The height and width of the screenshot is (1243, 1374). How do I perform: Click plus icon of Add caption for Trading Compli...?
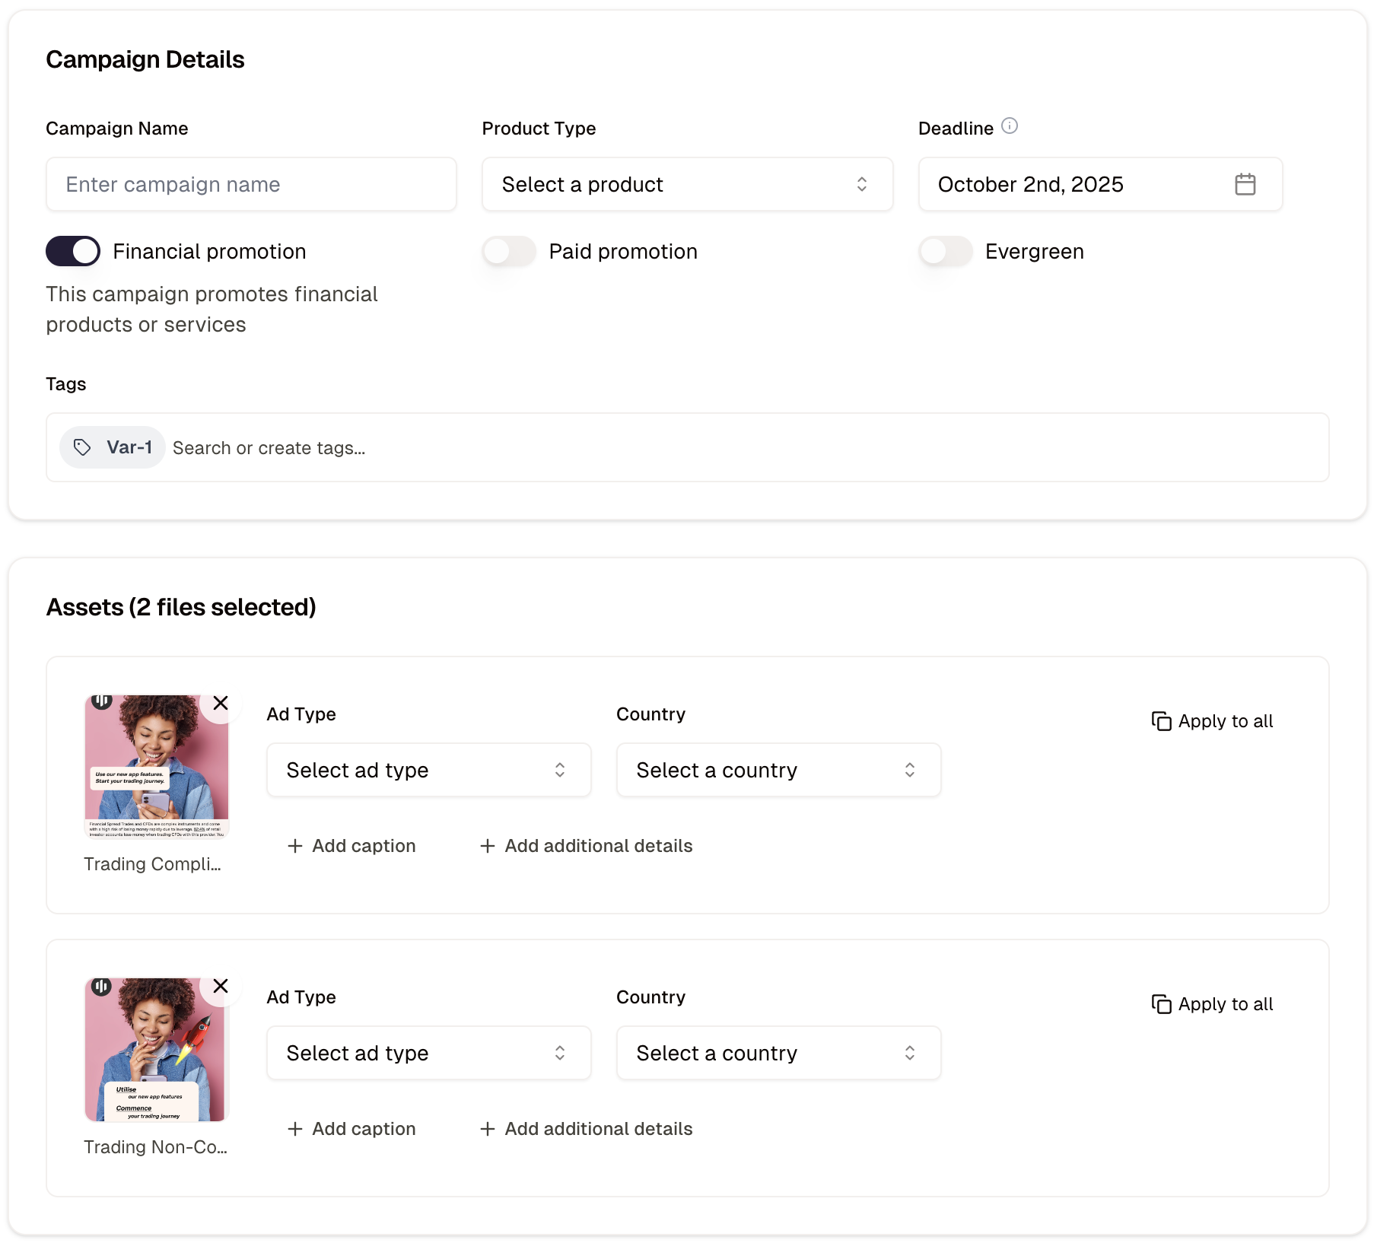(x=295, y=846)
